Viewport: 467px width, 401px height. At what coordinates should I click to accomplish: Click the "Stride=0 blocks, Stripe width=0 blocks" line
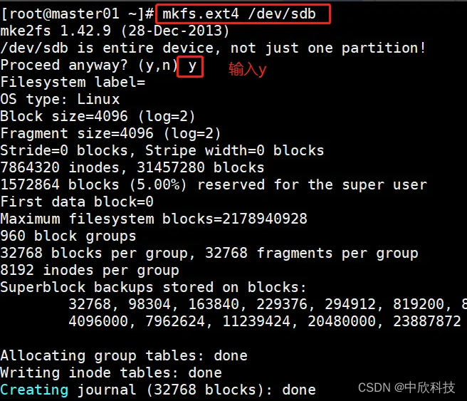162,150
